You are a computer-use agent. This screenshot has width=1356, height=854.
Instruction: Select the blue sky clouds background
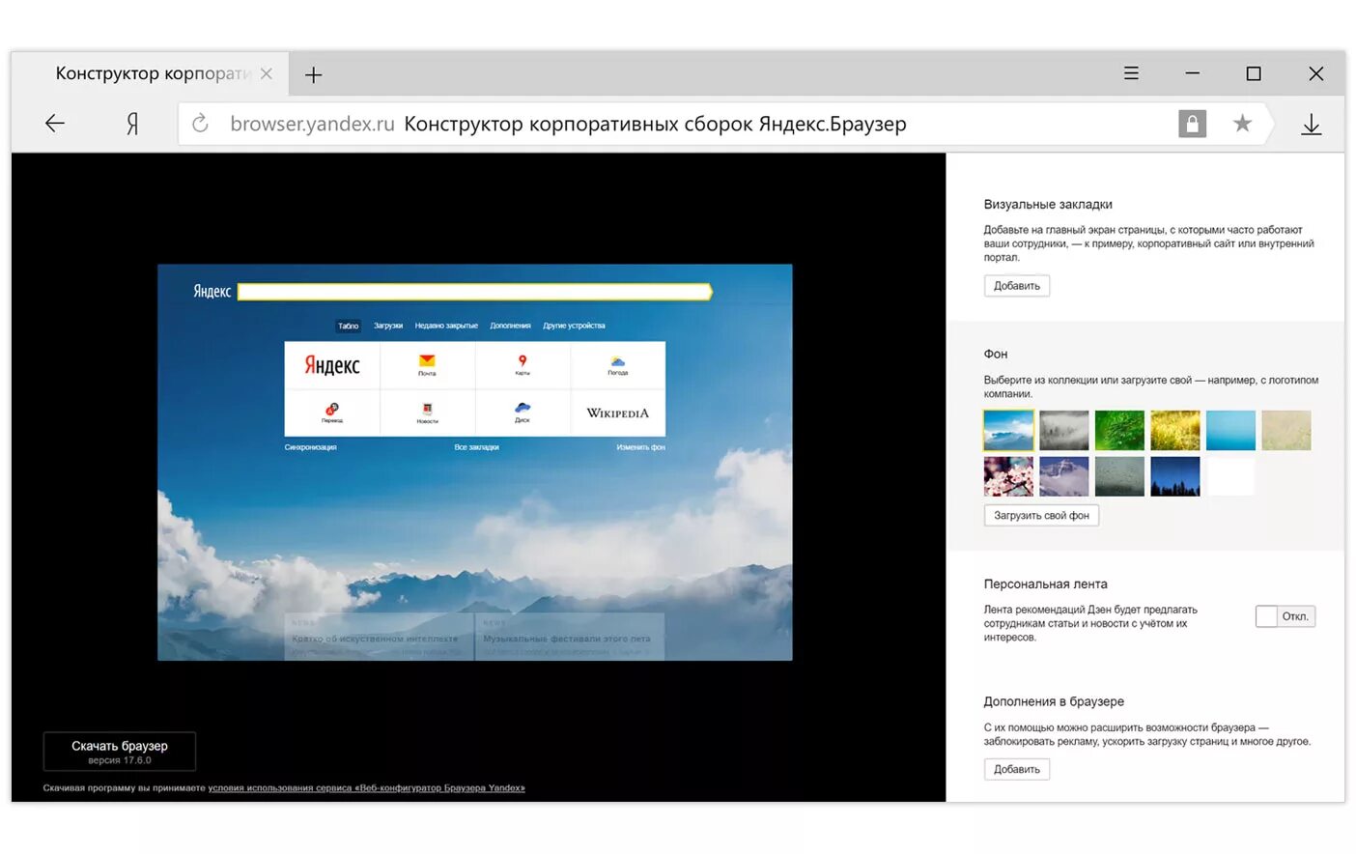click(1008, 430)
